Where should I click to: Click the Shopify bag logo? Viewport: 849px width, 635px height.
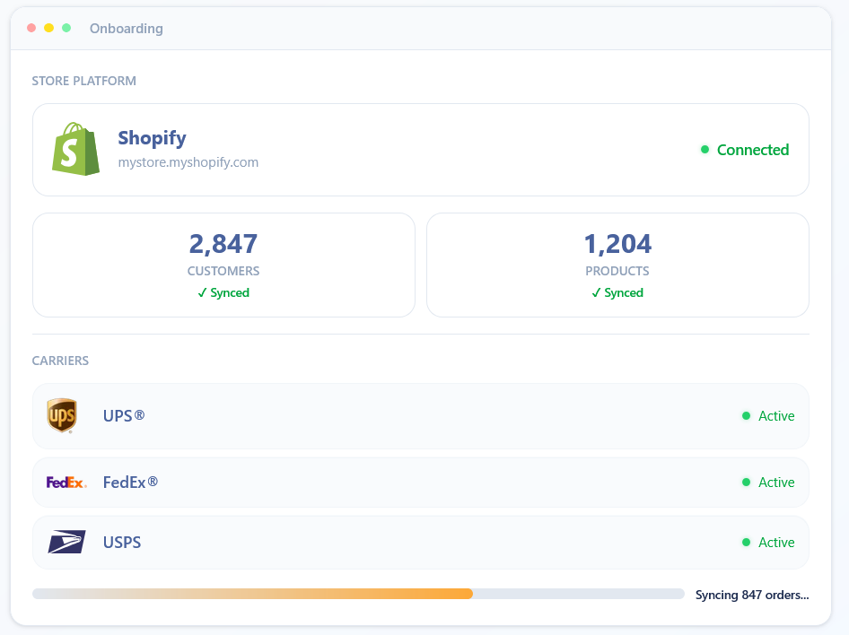click(75, 149)
